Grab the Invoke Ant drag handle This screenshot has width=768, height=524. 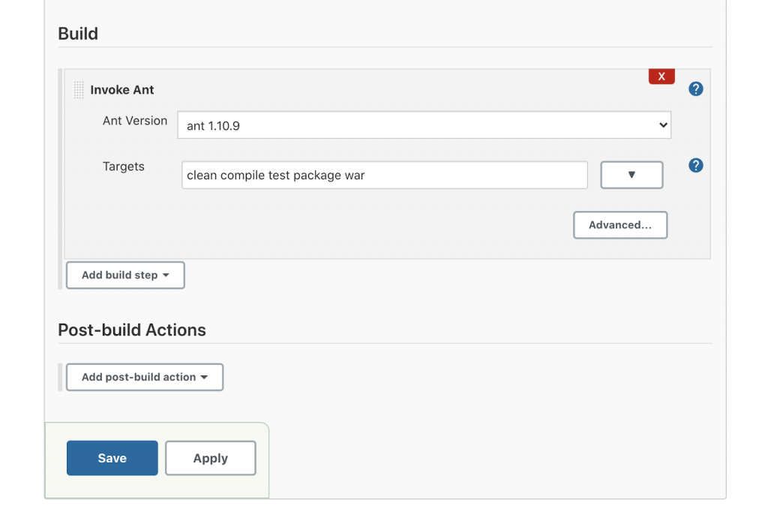click(79, 90)
